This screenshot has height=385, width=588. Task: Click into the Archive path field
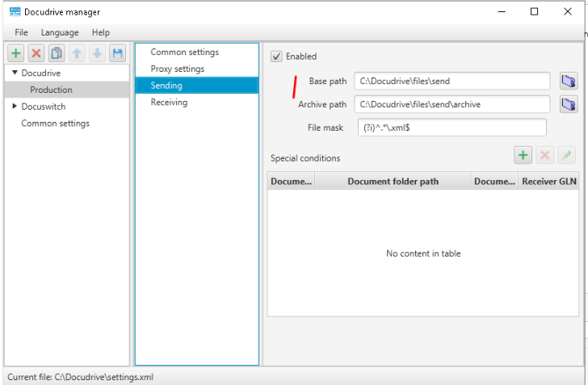pos(451,104)
